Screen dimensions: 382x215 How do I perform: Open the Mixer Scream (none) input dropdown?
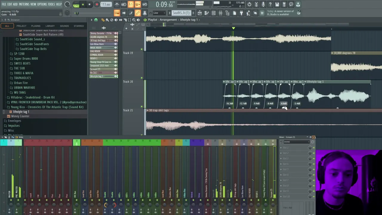click(296, 142)
